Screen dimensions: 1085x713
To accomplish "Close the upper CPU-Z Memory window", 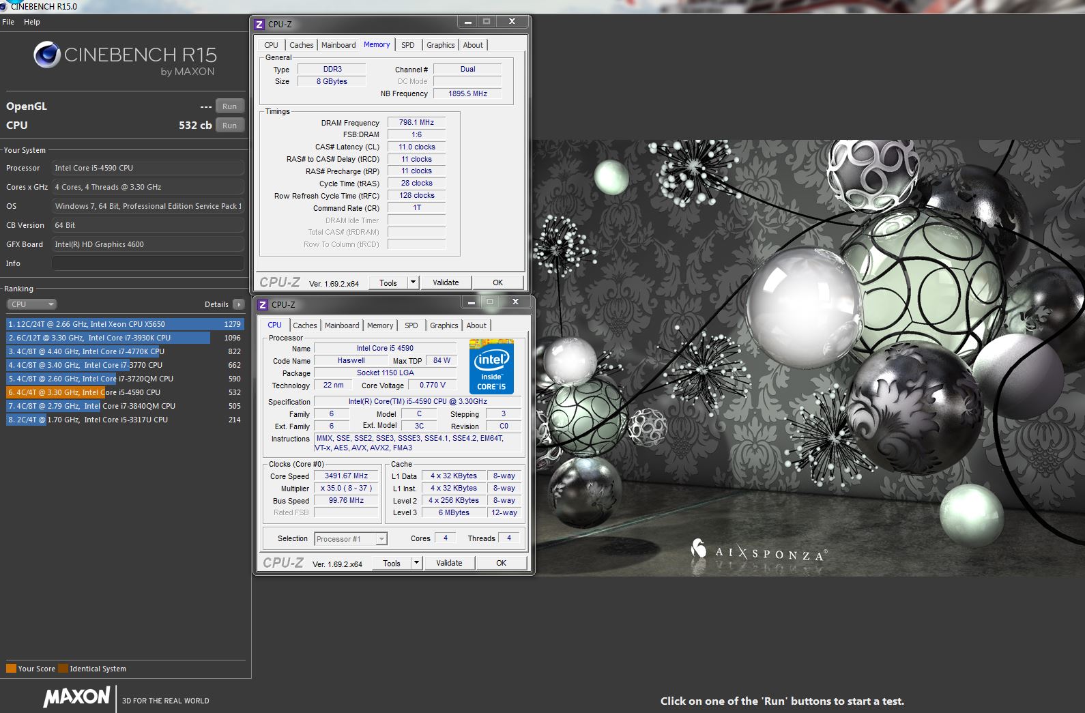I will (x=512, y=22).
